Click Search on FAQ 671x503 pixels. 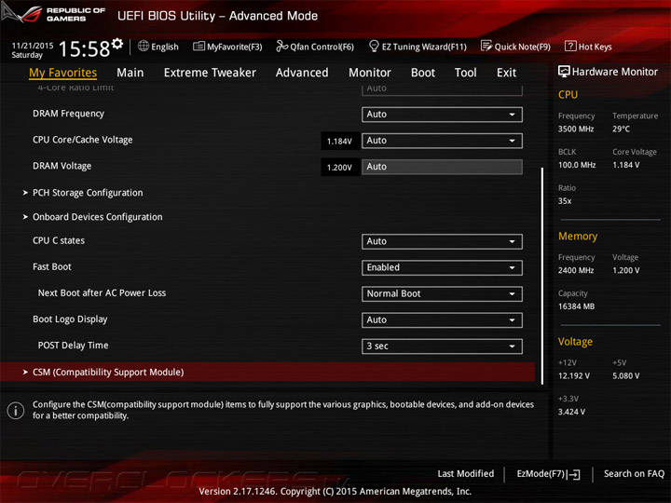click(x=634, y=474)
